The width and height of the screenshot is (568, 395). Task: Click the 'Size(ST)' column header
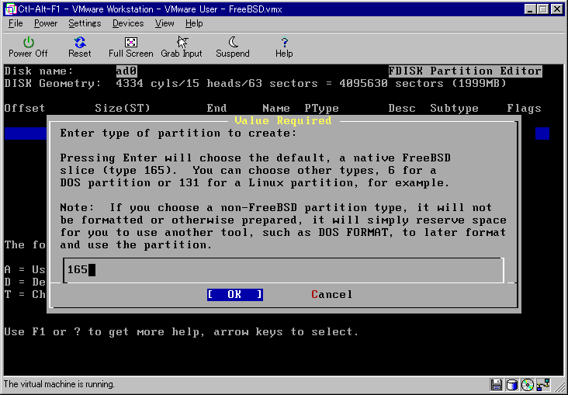coord(123,109)
